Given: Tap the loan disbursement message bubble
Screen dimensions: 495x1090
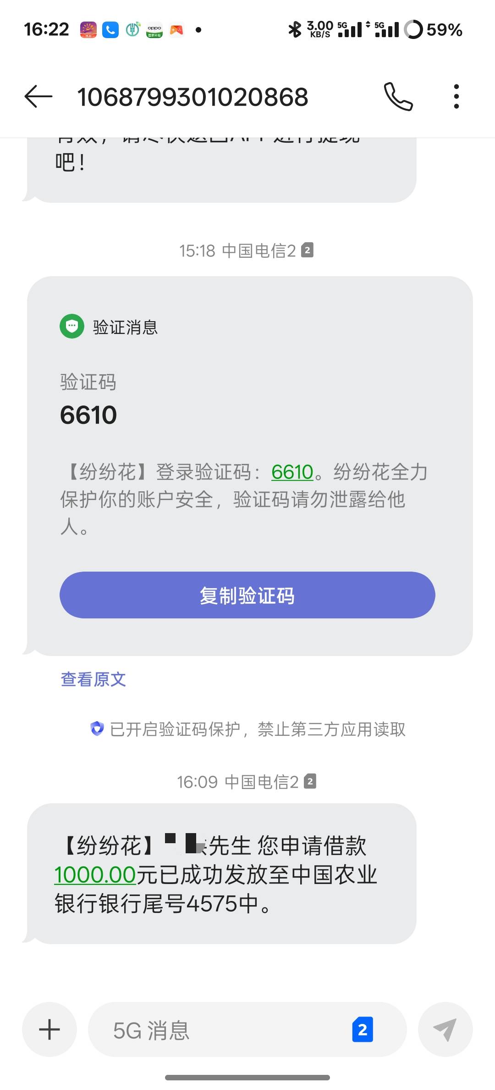Looking at the screenshot, I should 221,873.
